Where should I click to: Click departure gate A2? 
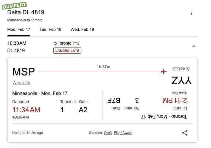point(83,110)
